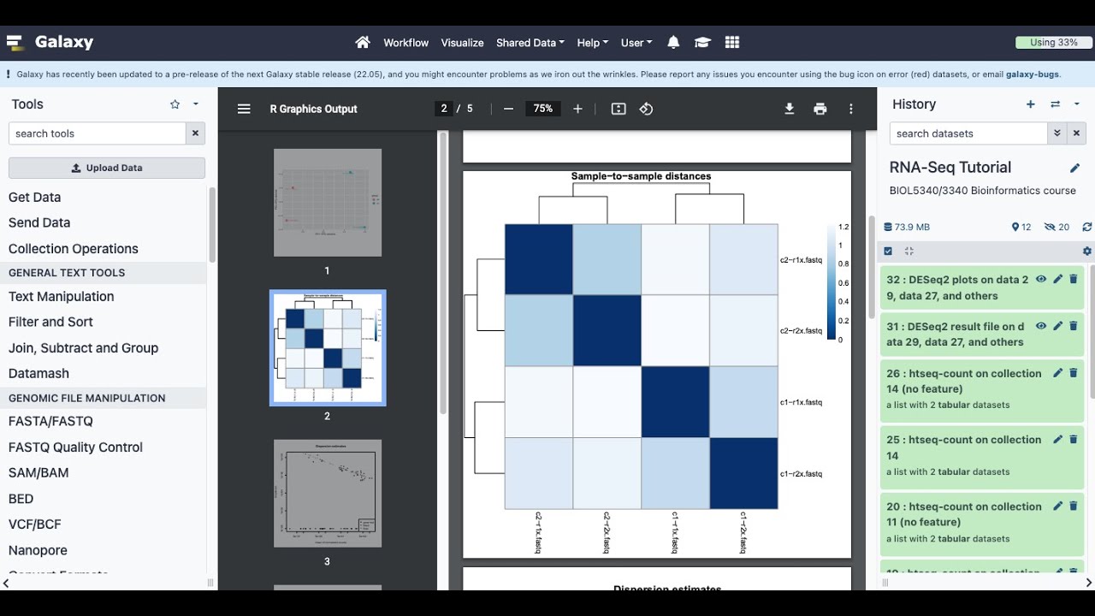The height and width of the screenshot is (616, 1095).
Task: Clear the tool search box
Action: point(196,133)
